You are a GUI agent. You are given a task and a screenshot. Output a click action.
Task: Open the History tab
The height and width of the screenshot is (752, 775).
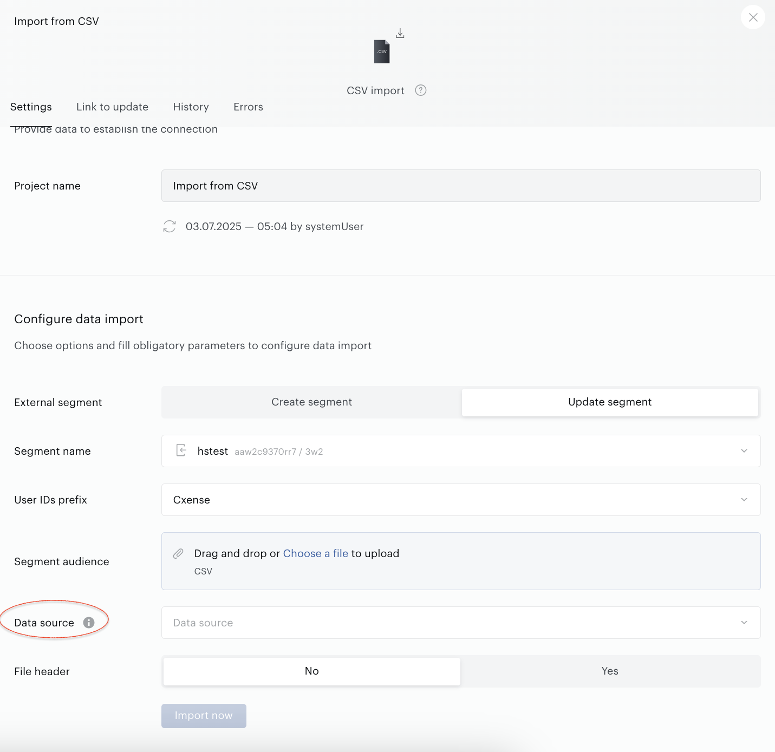click(x=191, y=107)
